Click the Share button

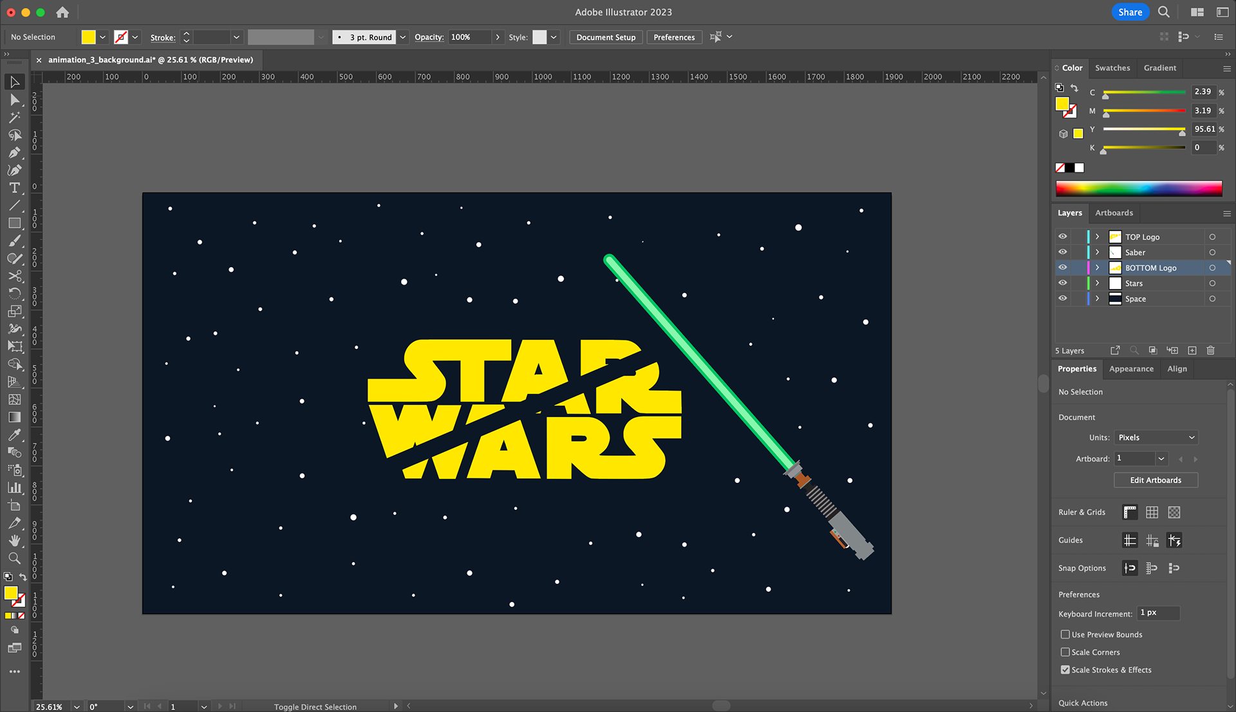click(1130, 12)
